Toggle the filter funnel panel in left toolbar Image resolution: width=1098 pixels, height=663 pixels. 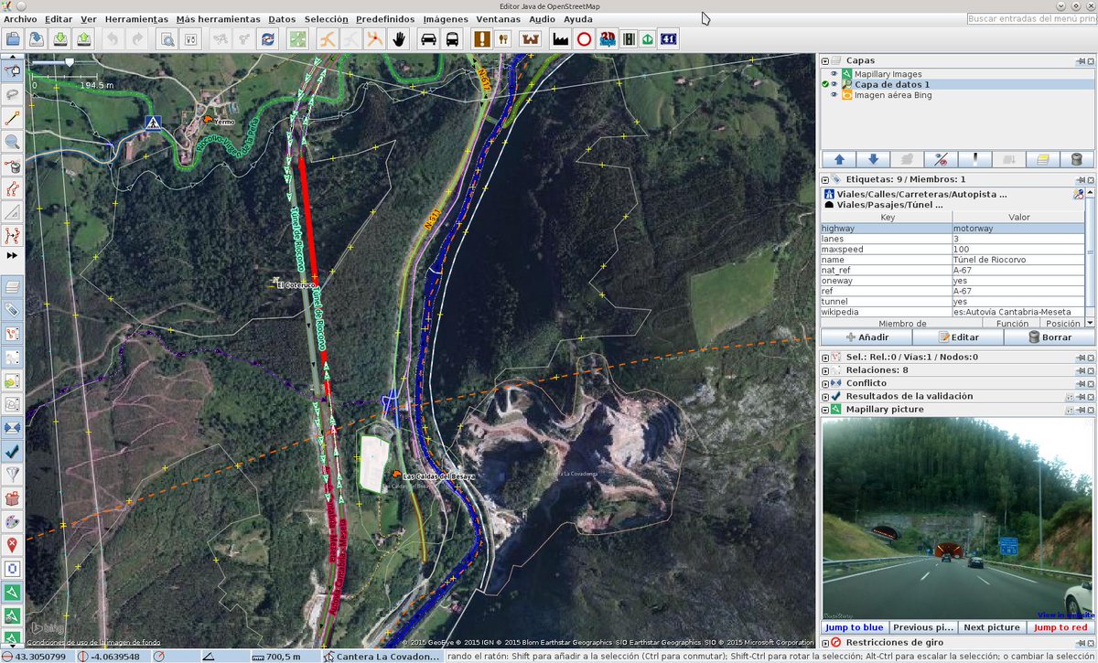point(13,475)
